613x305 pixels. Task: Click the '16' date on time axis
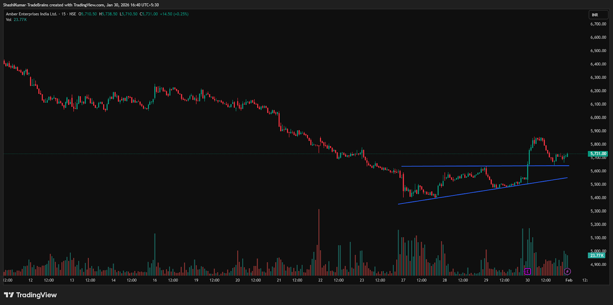[x=155, y=280]
